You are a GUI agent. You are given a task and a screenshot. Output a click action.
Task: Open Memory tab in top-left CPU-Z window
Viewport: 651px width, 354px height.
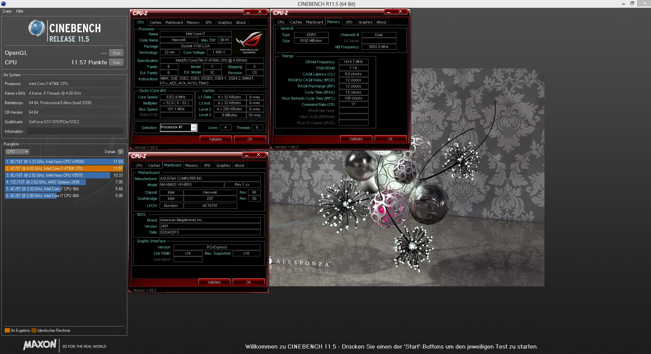pyautogui.click(x=193, y=22)
